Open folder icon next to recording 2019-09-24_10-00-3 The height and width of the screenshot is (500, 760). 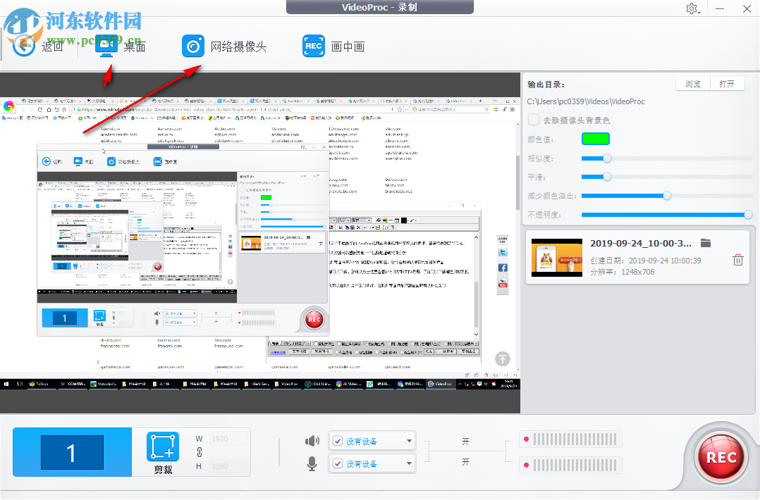coord(706,242)
